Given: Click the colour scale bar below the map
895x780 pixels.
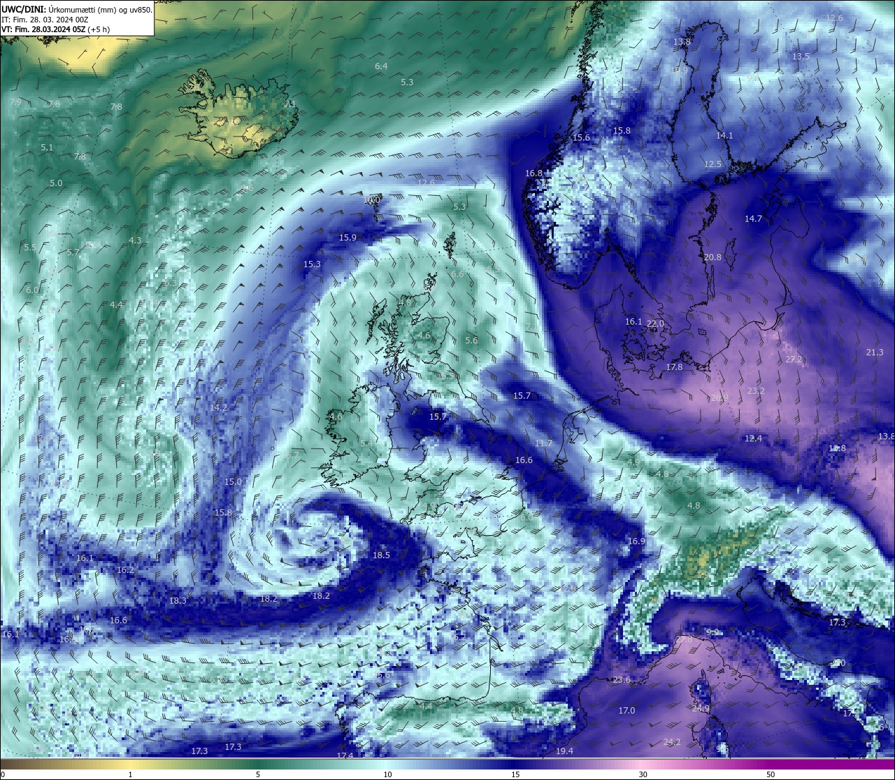Looking at the screenshot, I should (447, 764).
